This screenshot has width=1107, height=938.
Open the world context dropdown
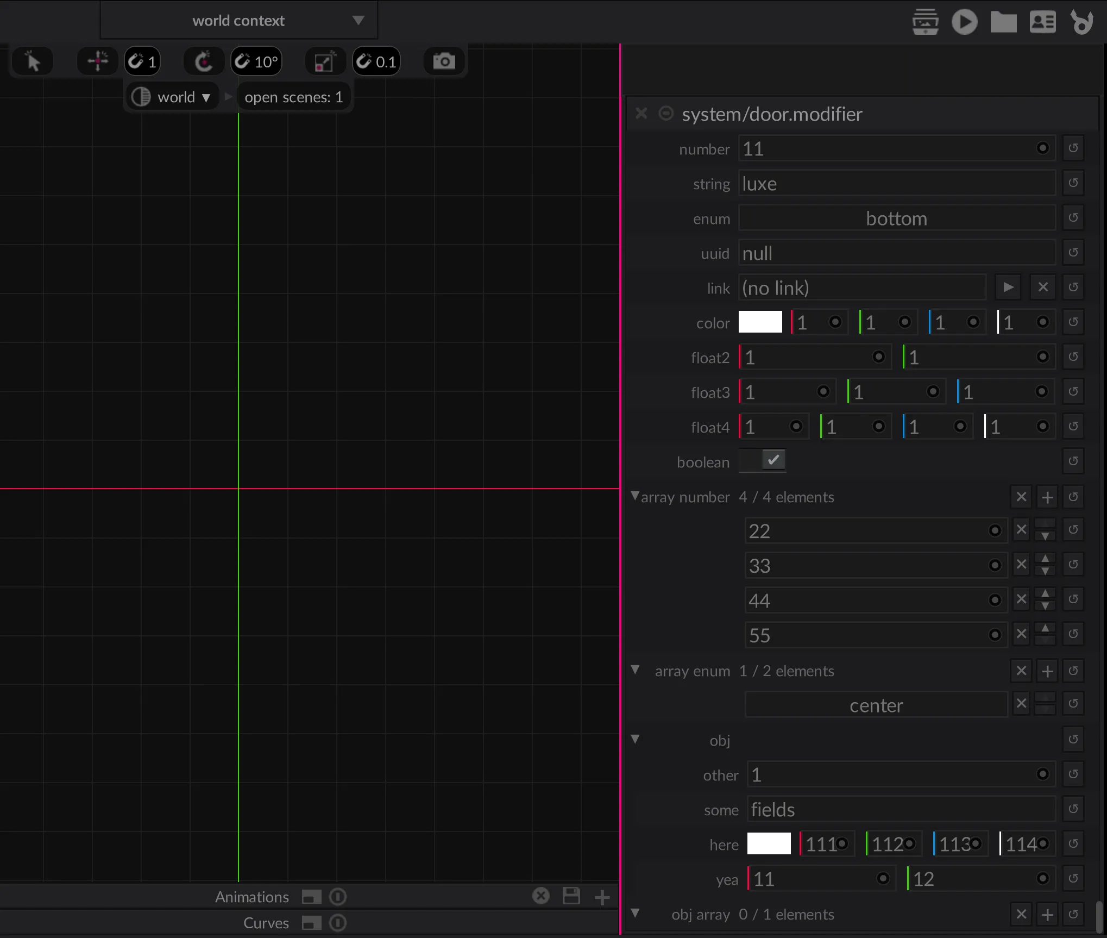tap(239, 21)
